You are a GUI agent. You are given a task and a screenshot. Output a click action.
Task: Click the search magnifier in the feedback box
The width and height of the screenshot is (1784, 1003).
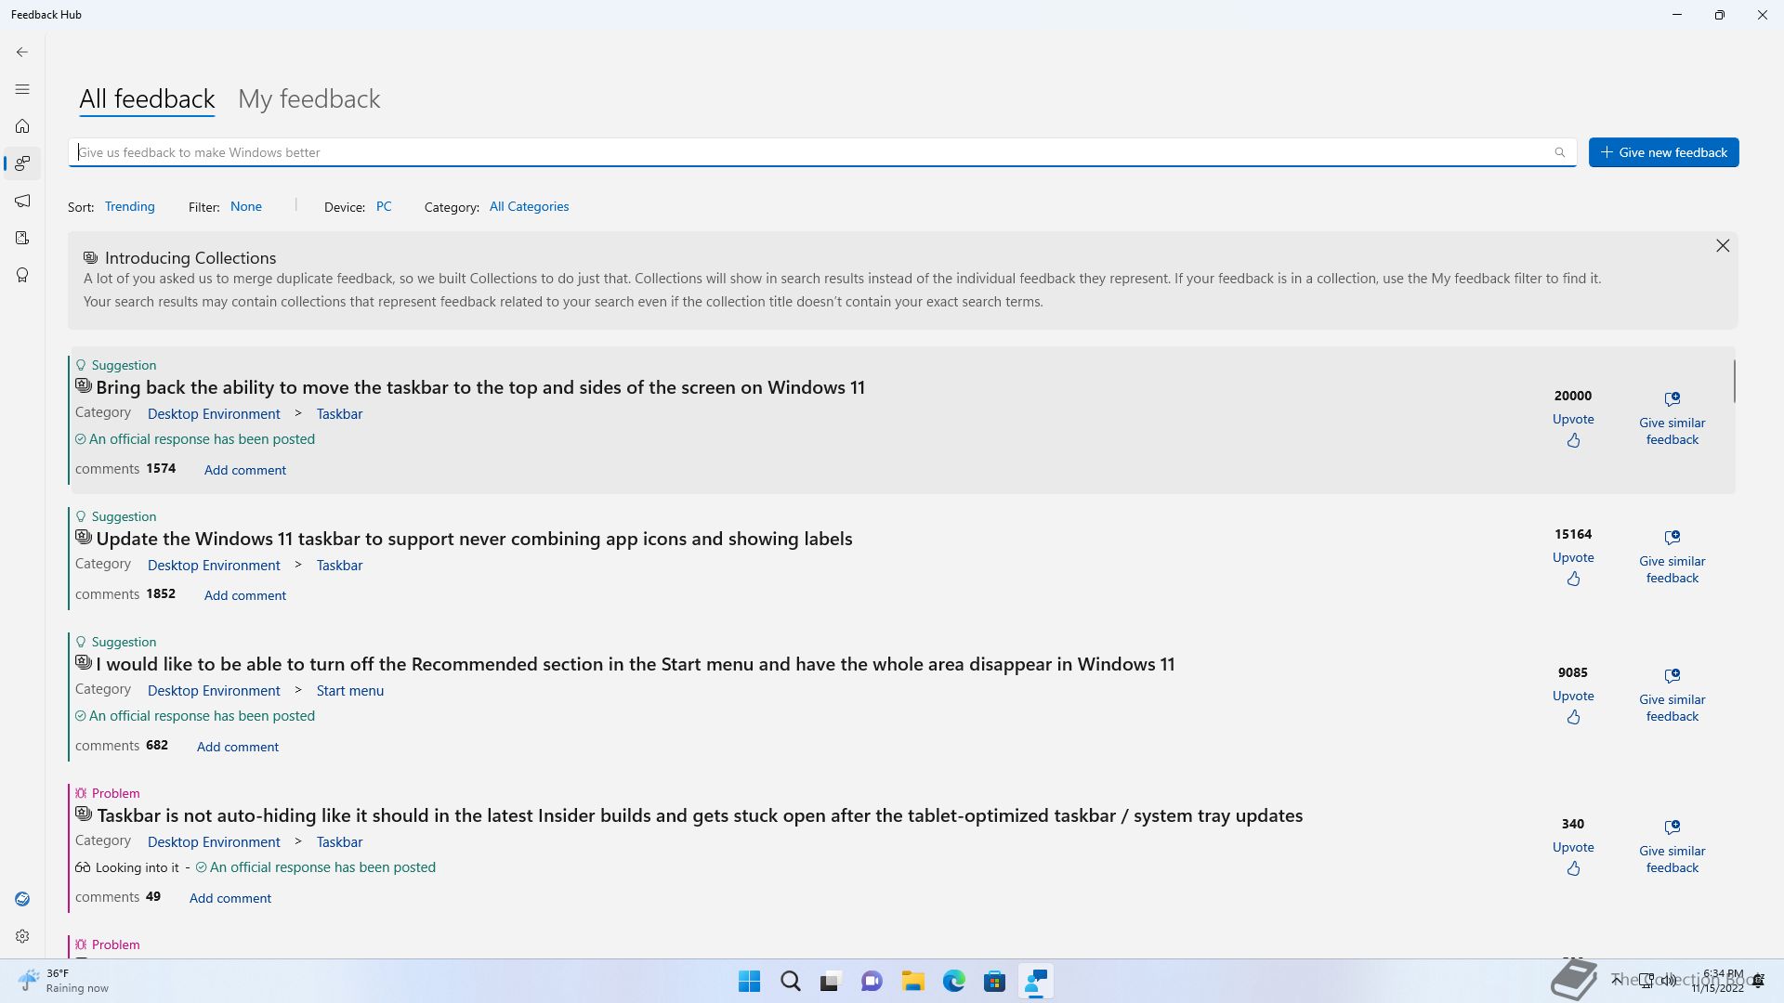[1560, 152]
